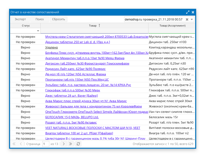The width and height of the screenshot is (206, 159).
Task: Open Живокост бальзам для тела link
Action: 94,107
